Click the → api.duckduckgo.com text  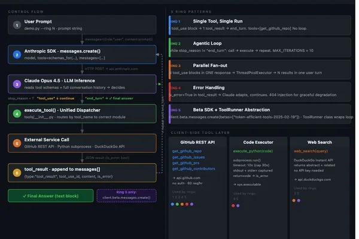[312, 179]
